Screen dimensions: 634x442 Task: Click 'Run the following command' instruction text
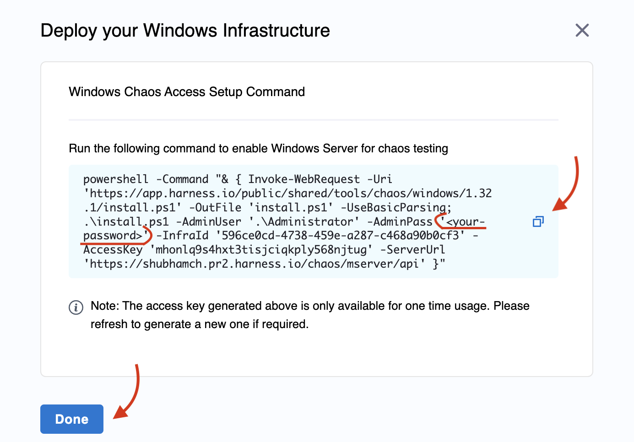258,149
